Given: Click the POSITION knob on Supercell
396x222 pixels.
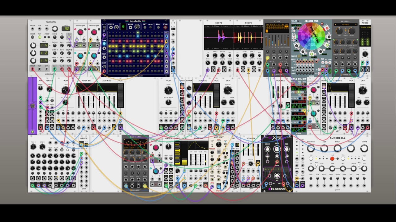Looking at the screenshot, I should click(x=311, y=148).
